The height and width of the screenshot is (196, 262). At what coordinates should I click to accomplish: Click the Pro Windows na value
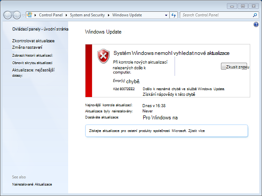tap(160, 118)
